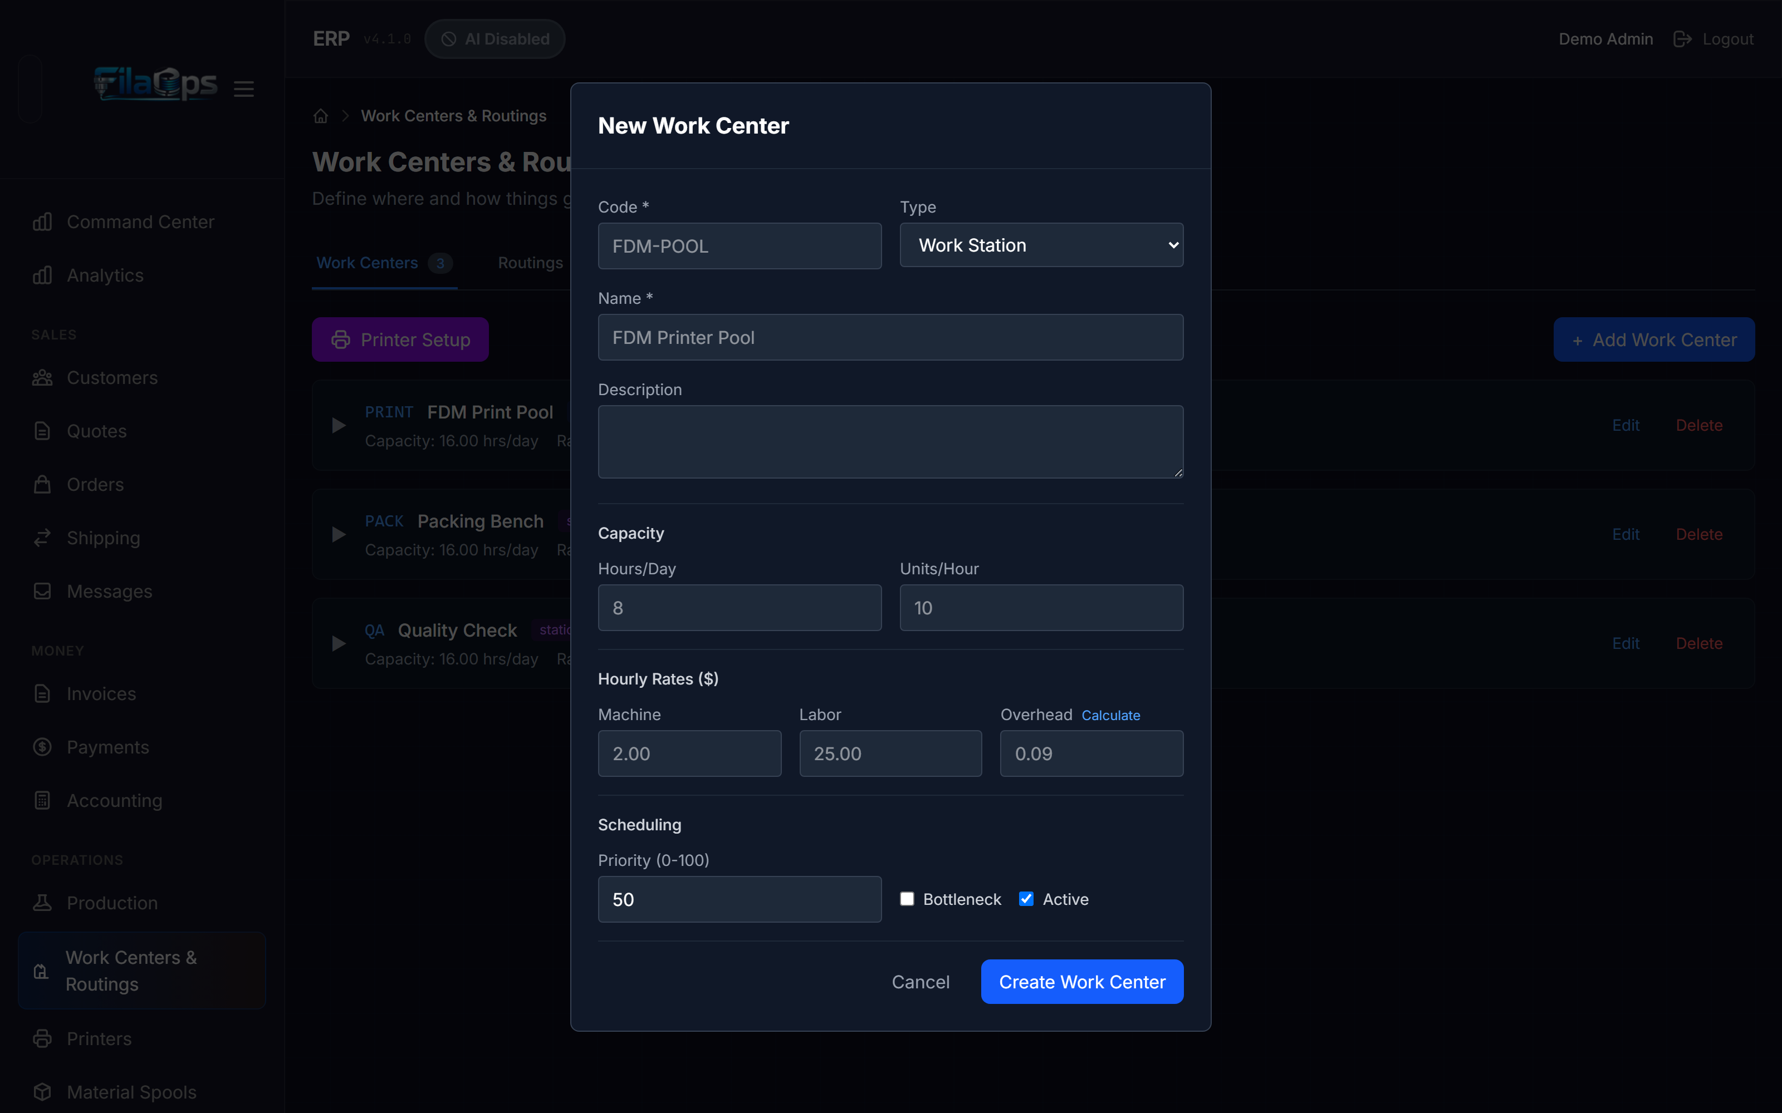Click the FilaOps logo
Viewport: 1782px width, 1113px height.
click(x=155, y=85)
